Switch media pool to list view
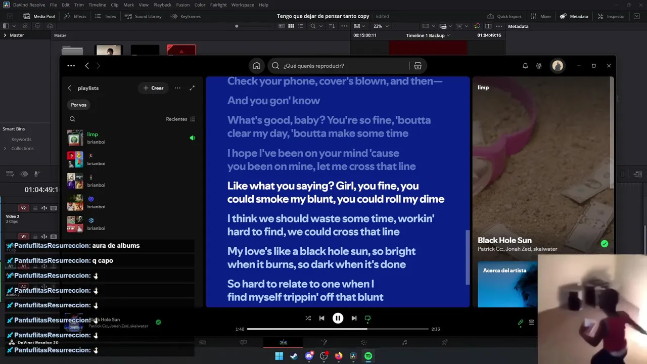 pyautogui.click(x=300, y=26)
